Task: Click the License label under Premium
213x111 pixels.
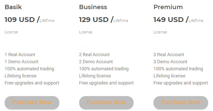Action: point(160,32)
